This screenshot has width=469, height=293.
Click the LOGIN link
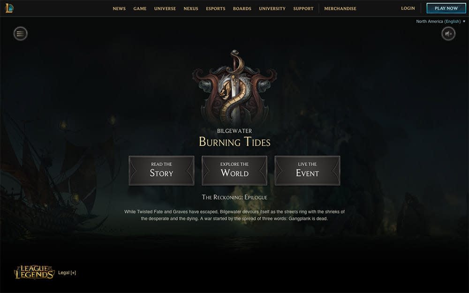(408, 8)
